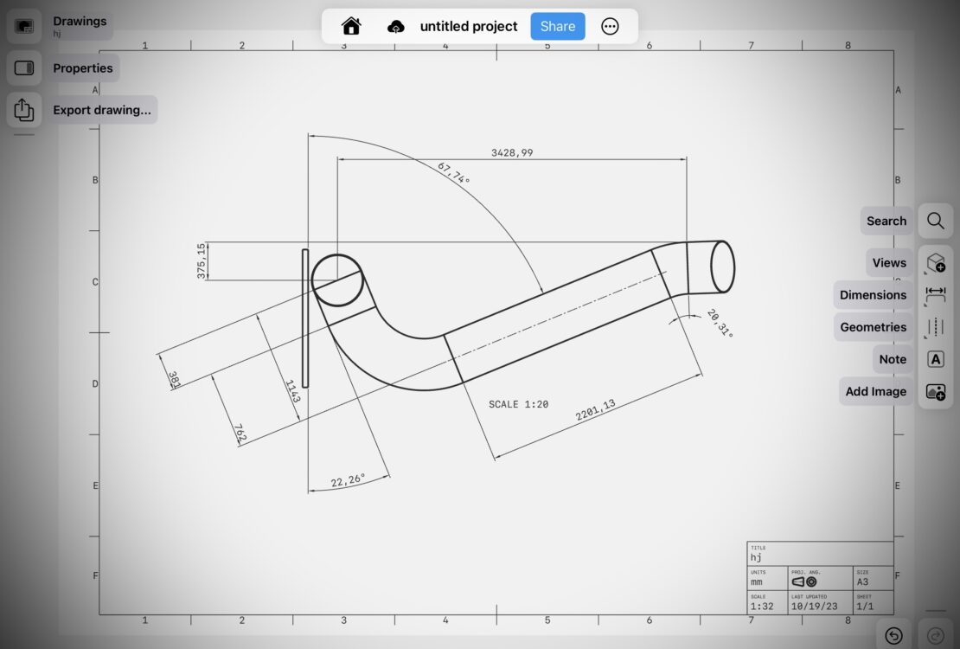Click the sheet number 1/1
This screenshot has width=960, height=649.
pos(865,606)
